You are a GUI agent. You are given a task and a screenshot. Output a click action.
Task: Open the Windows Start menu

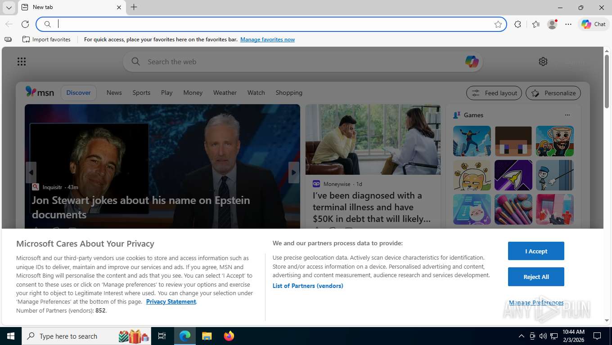click(x=11, y=336)
